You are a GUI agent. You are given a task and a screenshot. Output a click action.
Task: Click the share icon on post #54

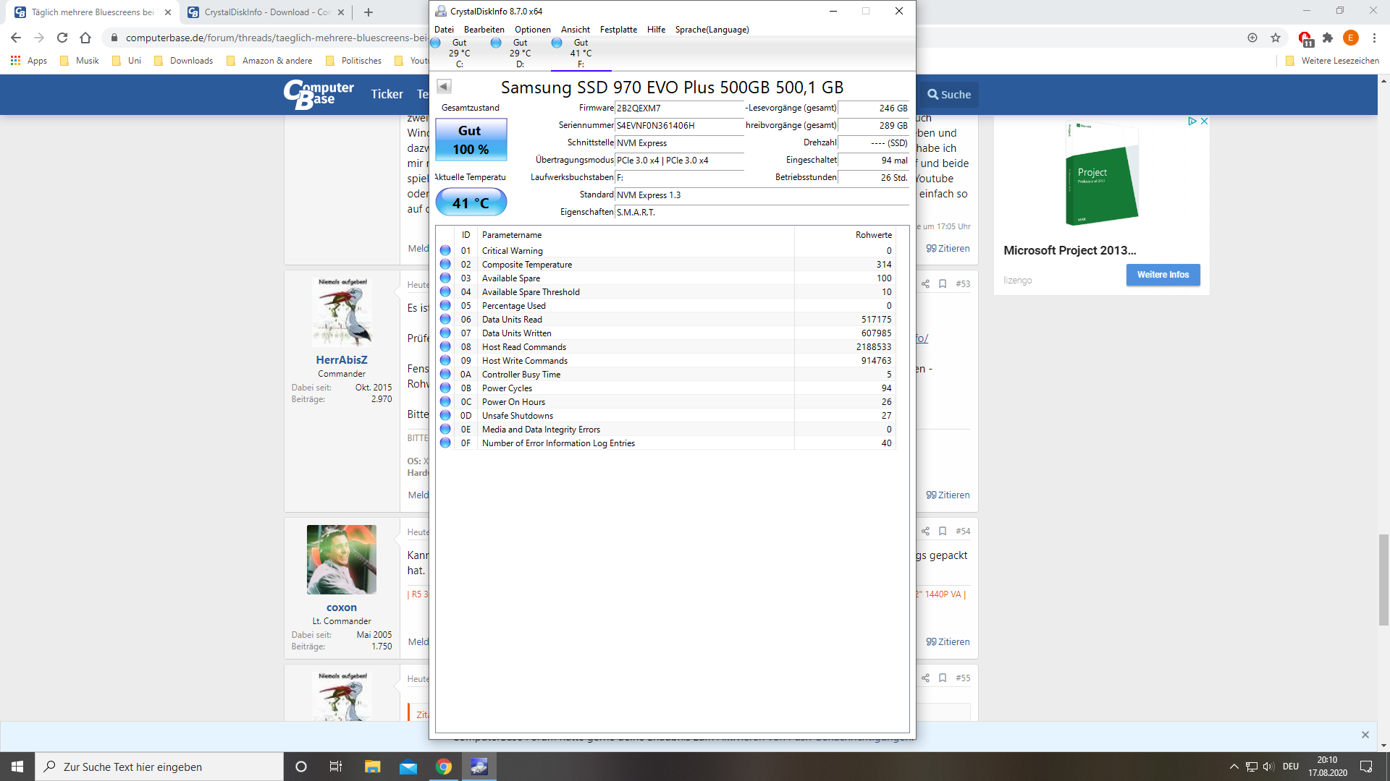coord(925,532)
